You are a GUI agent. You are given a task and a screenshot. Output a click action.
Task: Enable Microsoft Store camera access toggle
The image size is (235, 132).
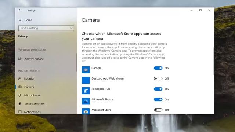click(x=158, y=110)
